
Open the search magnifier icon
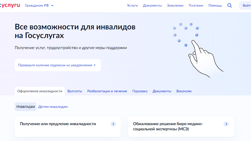230,5
